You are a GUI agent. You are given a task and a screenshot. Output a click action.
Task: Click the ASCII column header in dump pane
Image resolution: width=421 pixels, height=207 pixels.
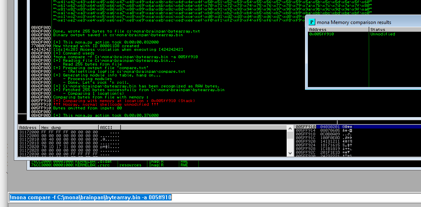106,127
